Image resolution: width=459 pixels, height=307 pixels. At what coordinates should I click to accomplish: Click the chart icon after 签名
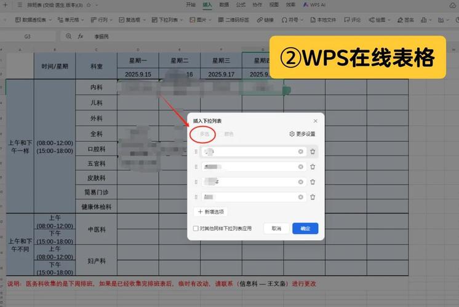point(423,20)
